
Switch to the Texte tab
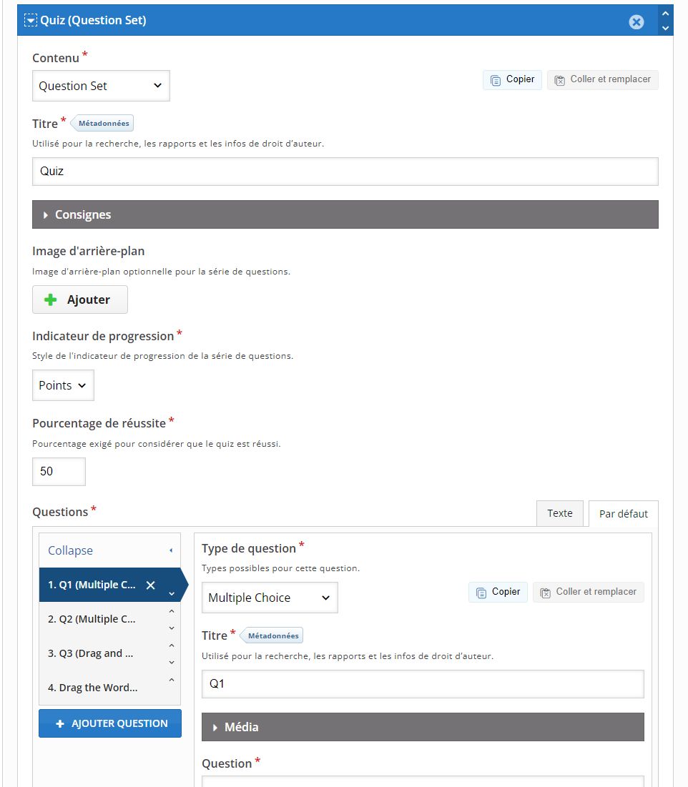point(559,513)
